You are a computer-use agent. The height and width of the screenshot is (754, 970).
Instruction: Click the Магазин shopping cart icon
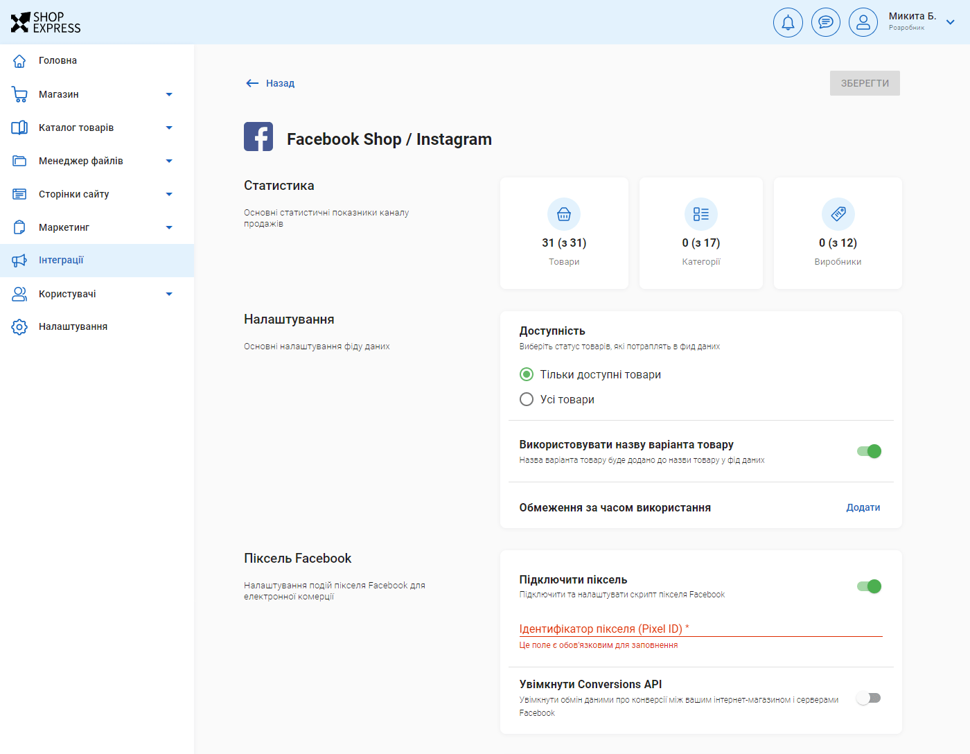click(x=19, y=94)
